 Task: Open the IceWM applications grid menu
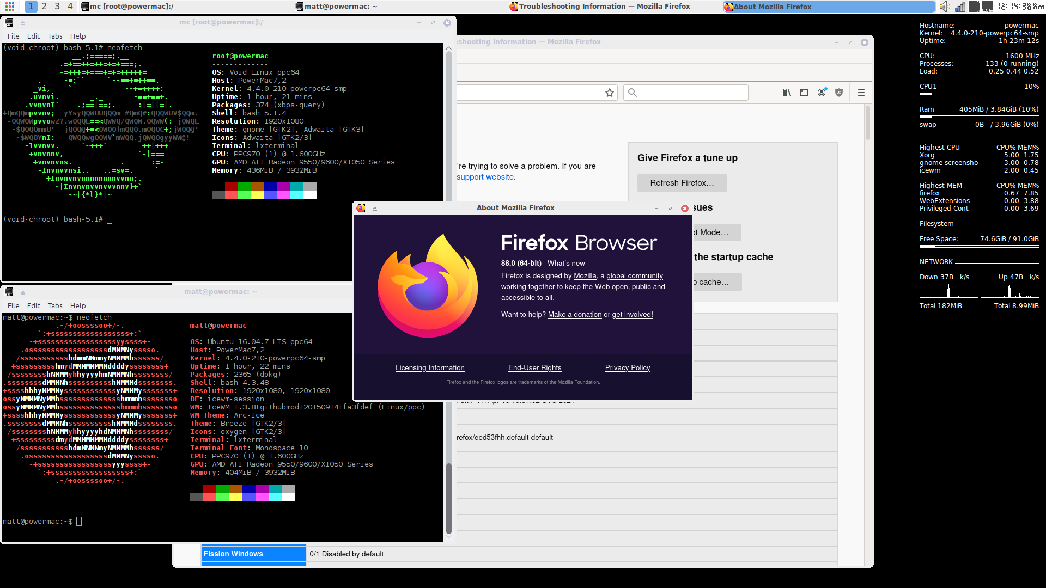coord(10,7)
